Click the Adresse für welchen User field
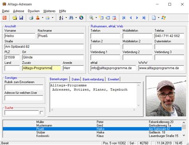The image size is (189, 145). [x=24, y=98]
